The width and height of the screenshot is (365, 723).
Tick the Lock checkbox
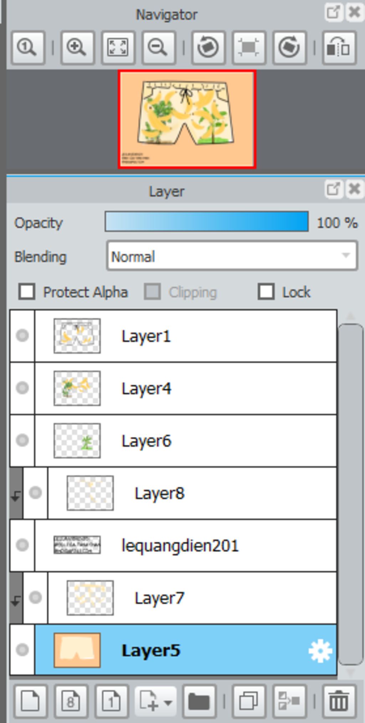tap(266, 292)
